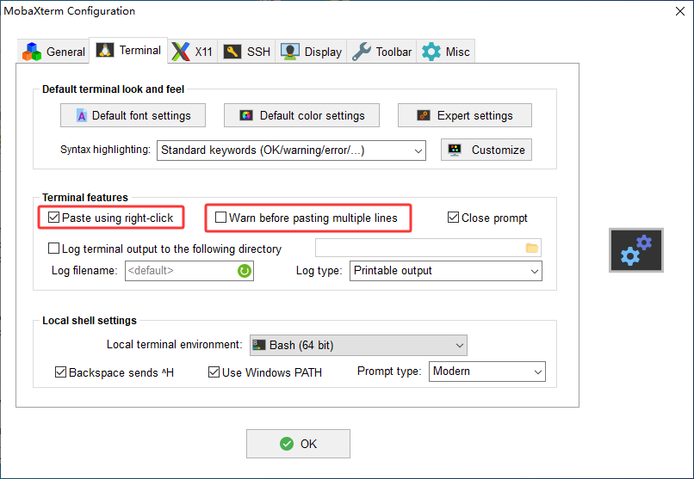
Task: Open Expert settings
Action: 465,115
